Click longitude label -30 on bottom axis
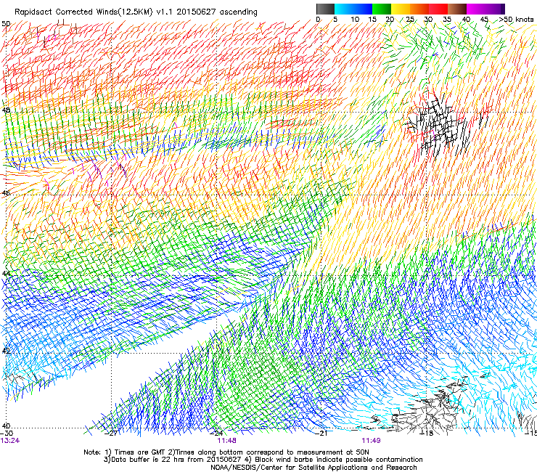The width and height of the screenshot is (537, 472). click(7, 434)
